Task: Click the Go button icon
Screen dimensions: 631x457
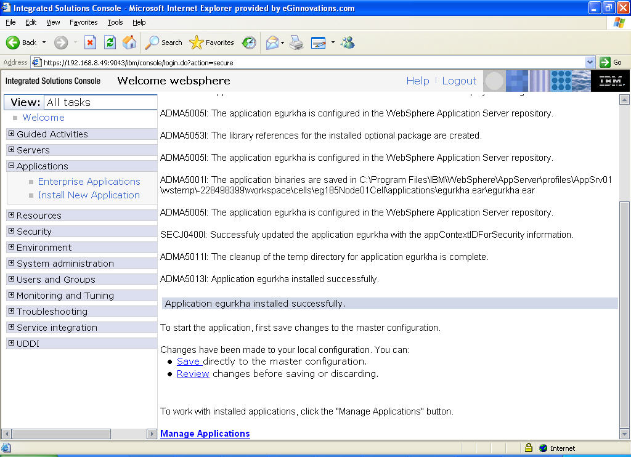Action: point(605,62)
